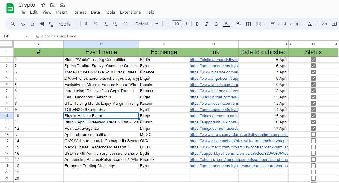The height and width of the screenshot is (183, 339).
Task: Increase font size with plus button
Action: 187,24
